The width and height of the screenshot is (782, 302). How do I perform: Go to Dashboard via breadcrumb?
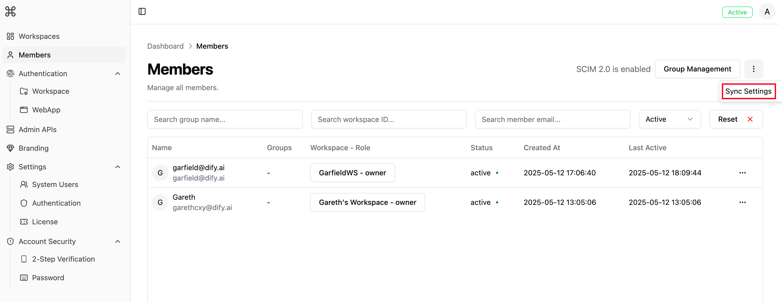point(165,46)
